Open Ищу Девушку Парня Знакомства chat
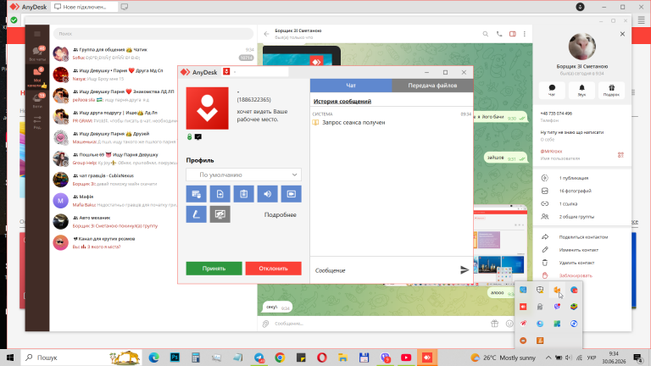651x366 pixels. [114, 96]
